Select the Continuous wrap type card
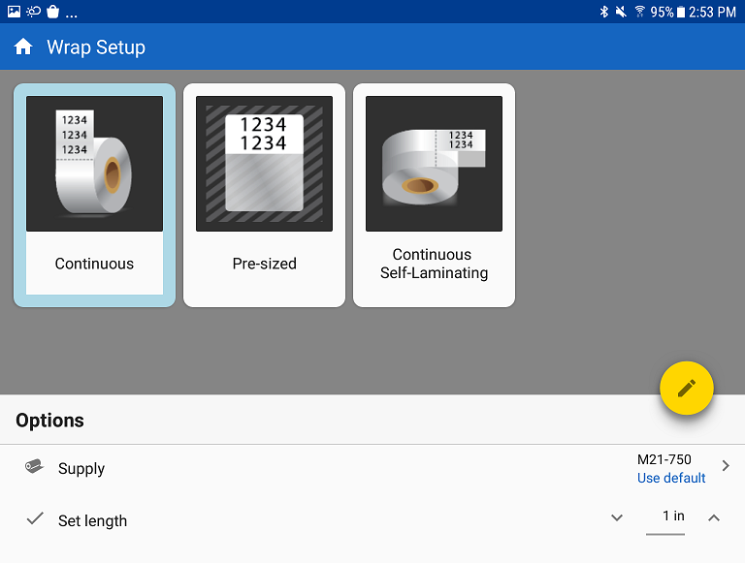The width and height of the screenshot is (745, 563). tap(94, 195)
